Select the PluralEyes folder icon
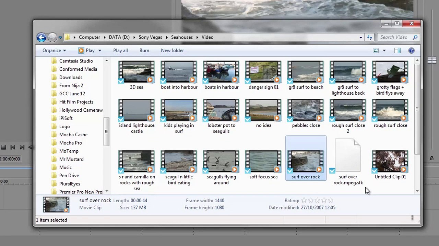 [54, 184]
